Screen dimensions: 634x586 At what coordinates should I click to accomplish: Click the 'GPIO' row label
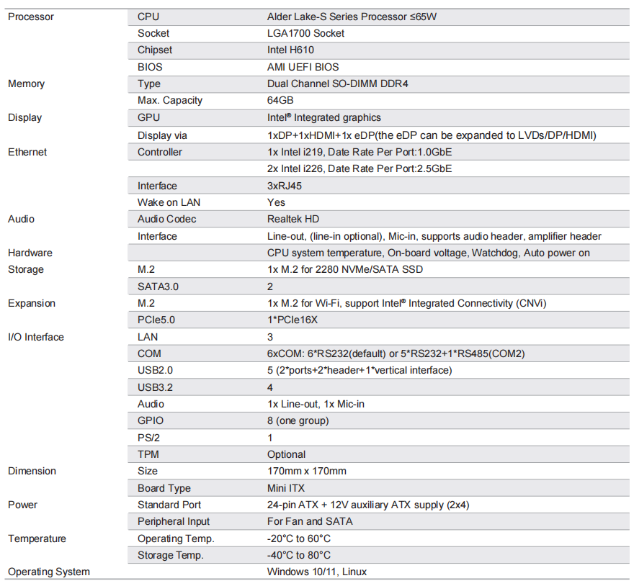(x=151, y=420)
